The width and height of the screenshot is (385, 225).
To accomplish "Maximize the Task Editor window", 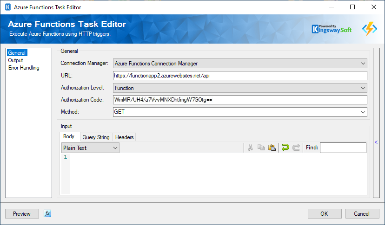I will click(352, 7).
